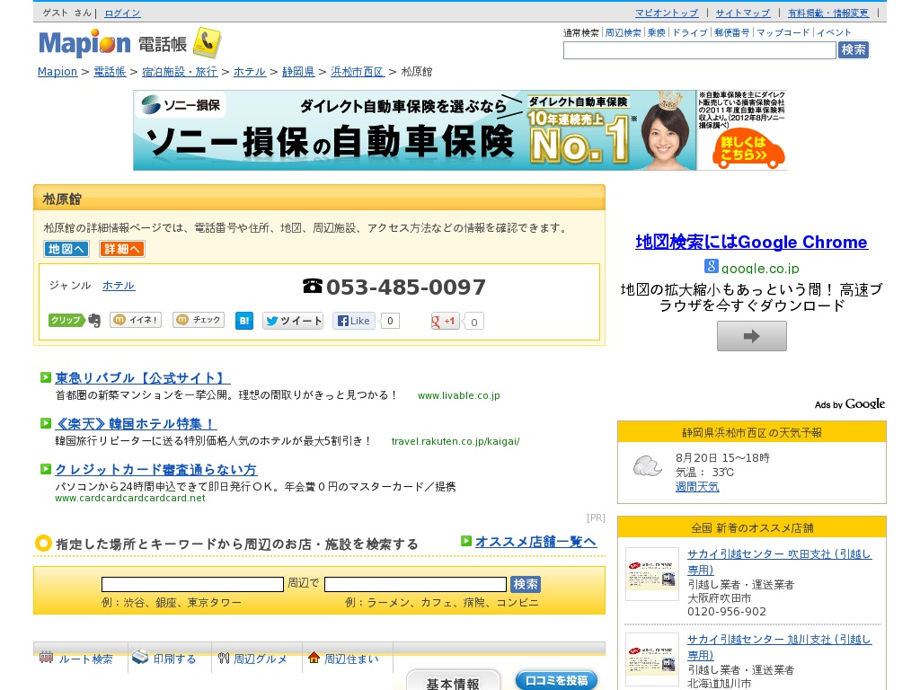Click the house icon for 周辺住まい
The height and width of the screenshot is (690, 920).
[x=314, y=658]
